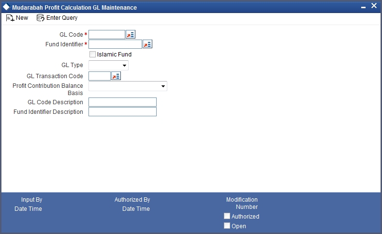382x234 pixels.
Task: Click the GL Type label
Action: (72, 65)
